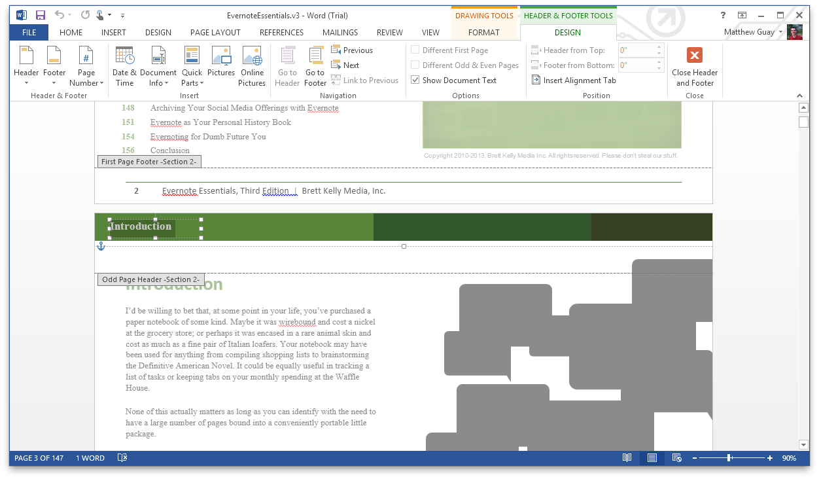Click Matthew Guay profile picture
819x479 pixels.
pos(795,32)
